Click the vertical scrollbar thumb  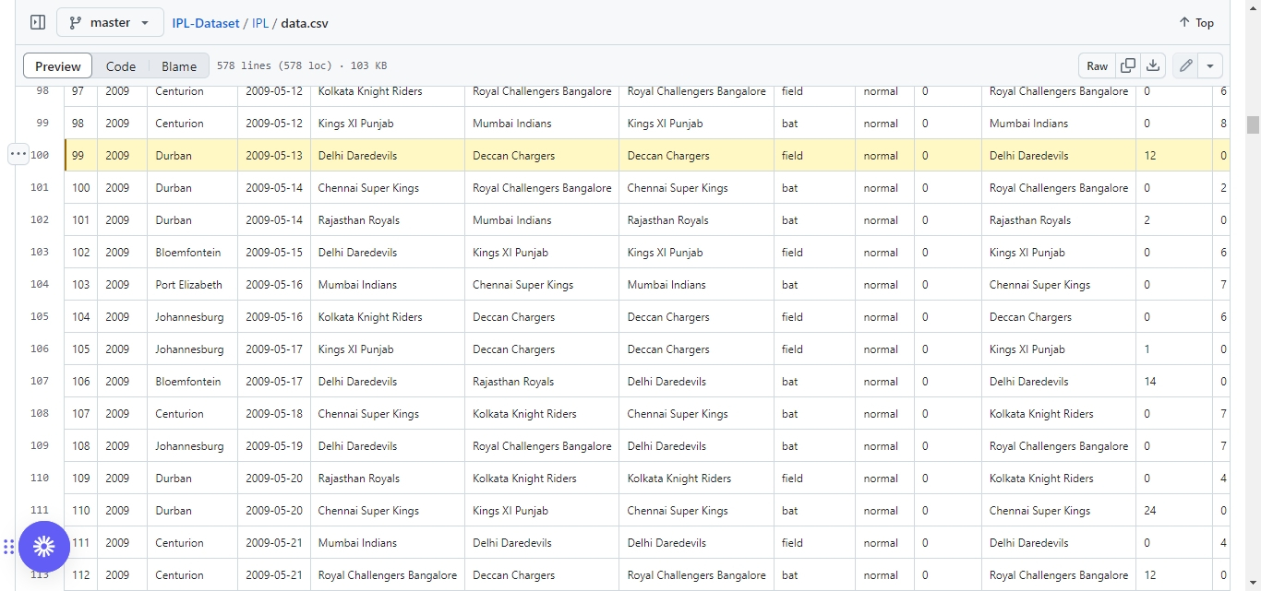tap(1253, 124)
